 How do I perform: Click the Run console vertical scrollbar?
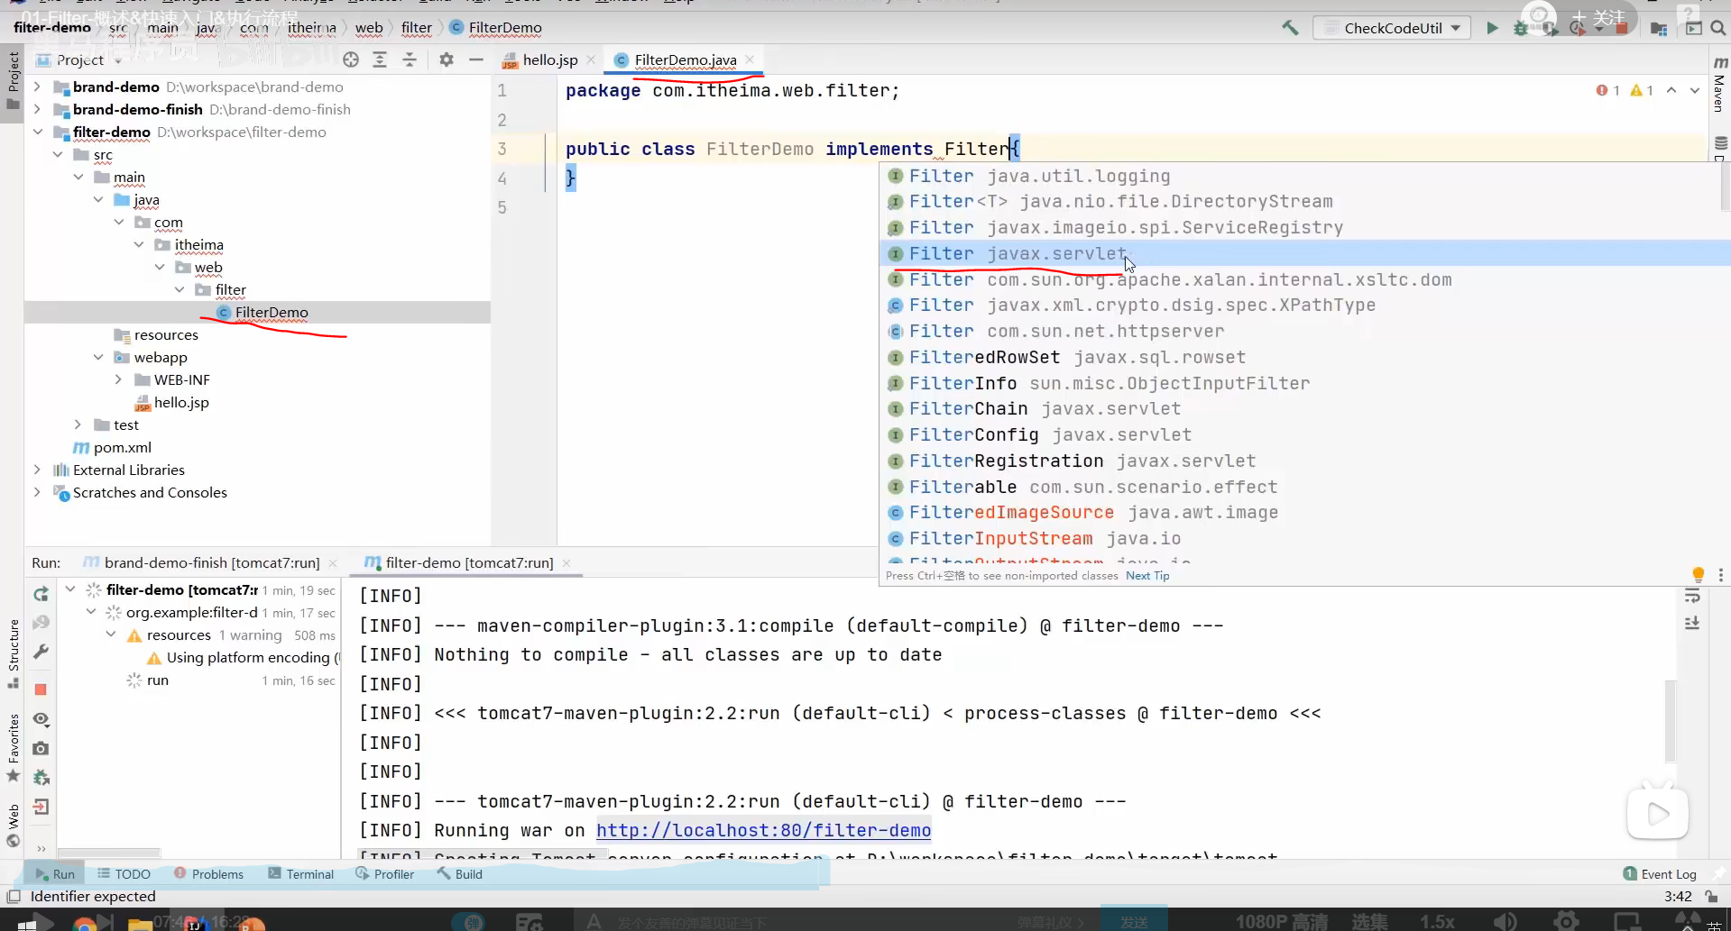tap(1670, 721)
